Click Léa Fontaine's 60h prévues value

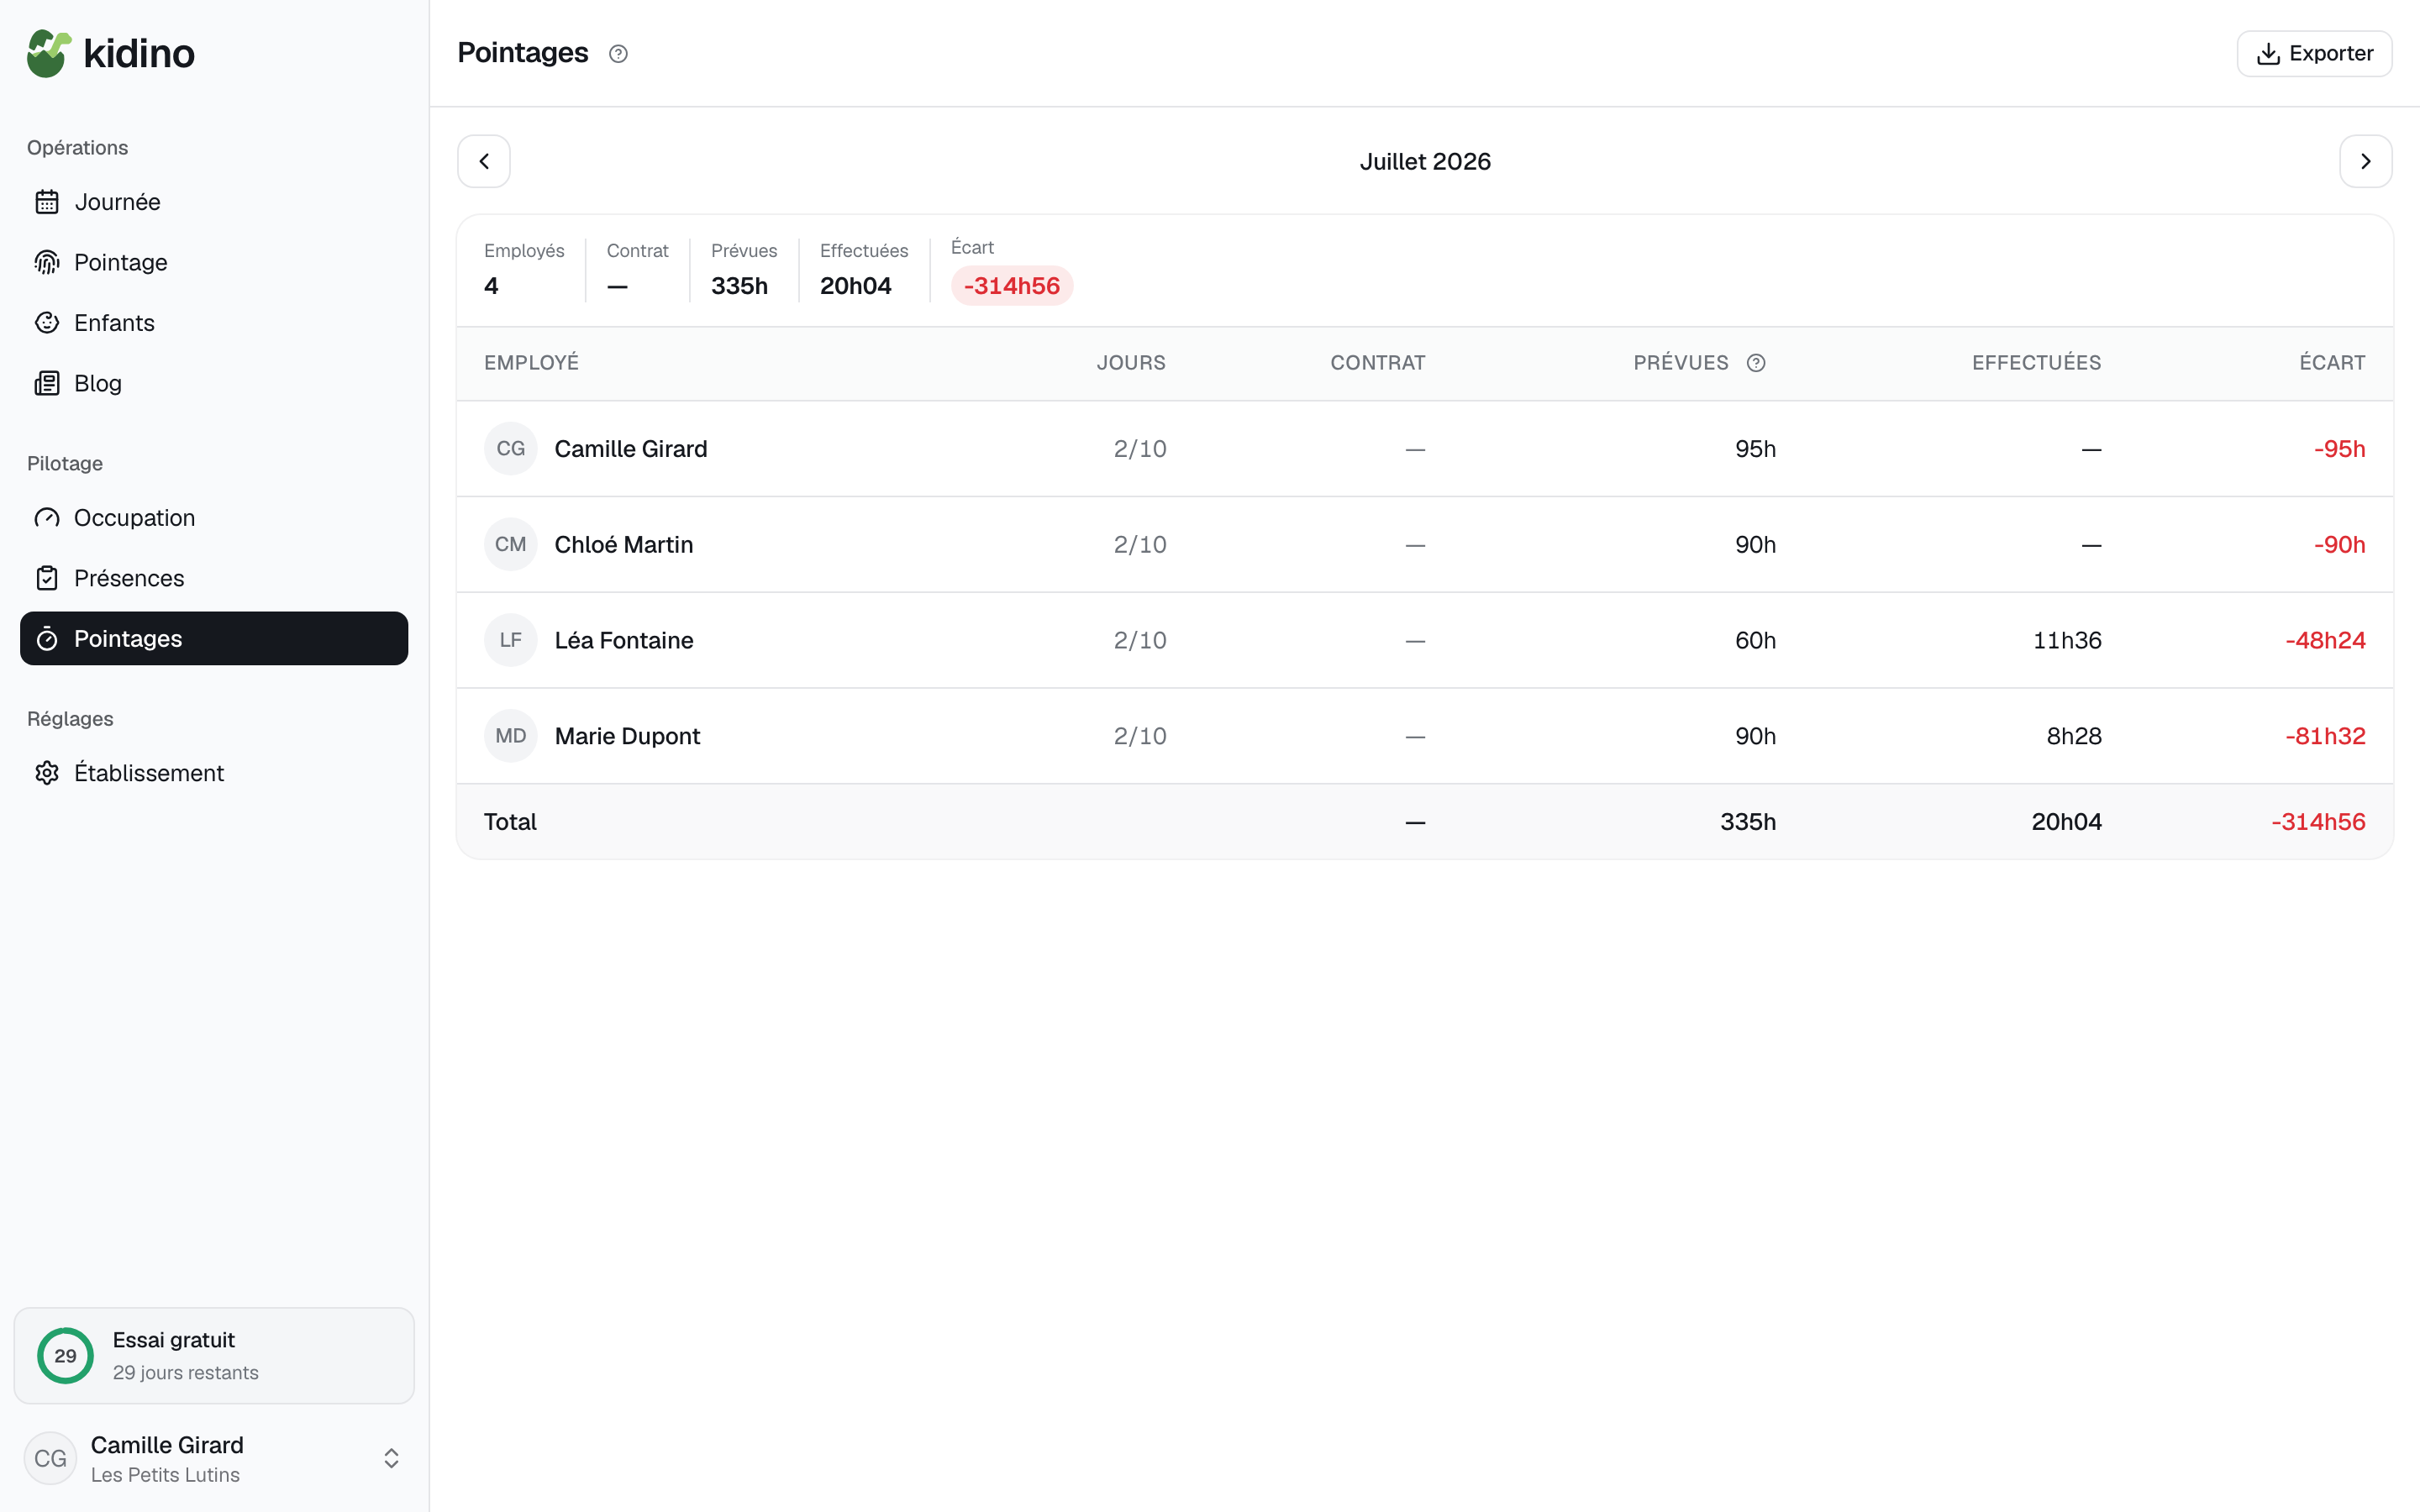click(1755, 640)
